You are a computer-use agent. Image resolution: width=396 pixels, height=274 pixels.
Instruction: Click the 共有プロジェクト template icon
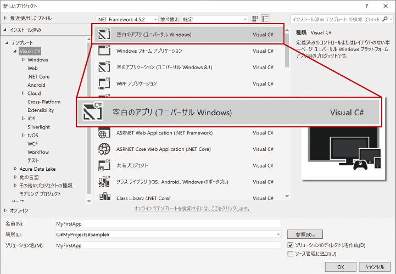click(x=104, y=165)
